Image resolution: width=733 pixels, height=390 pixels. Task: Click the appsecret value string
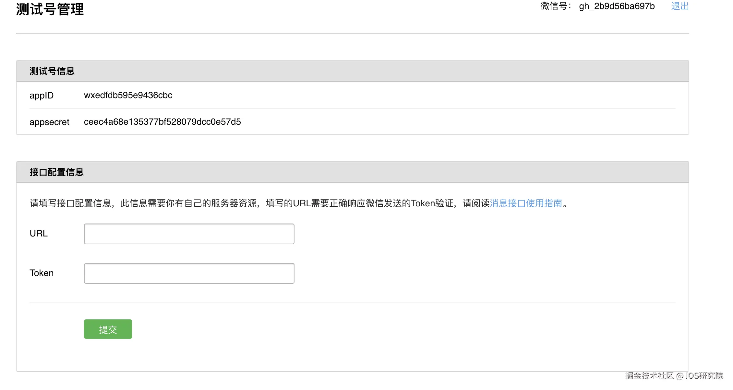click(162, 122)
